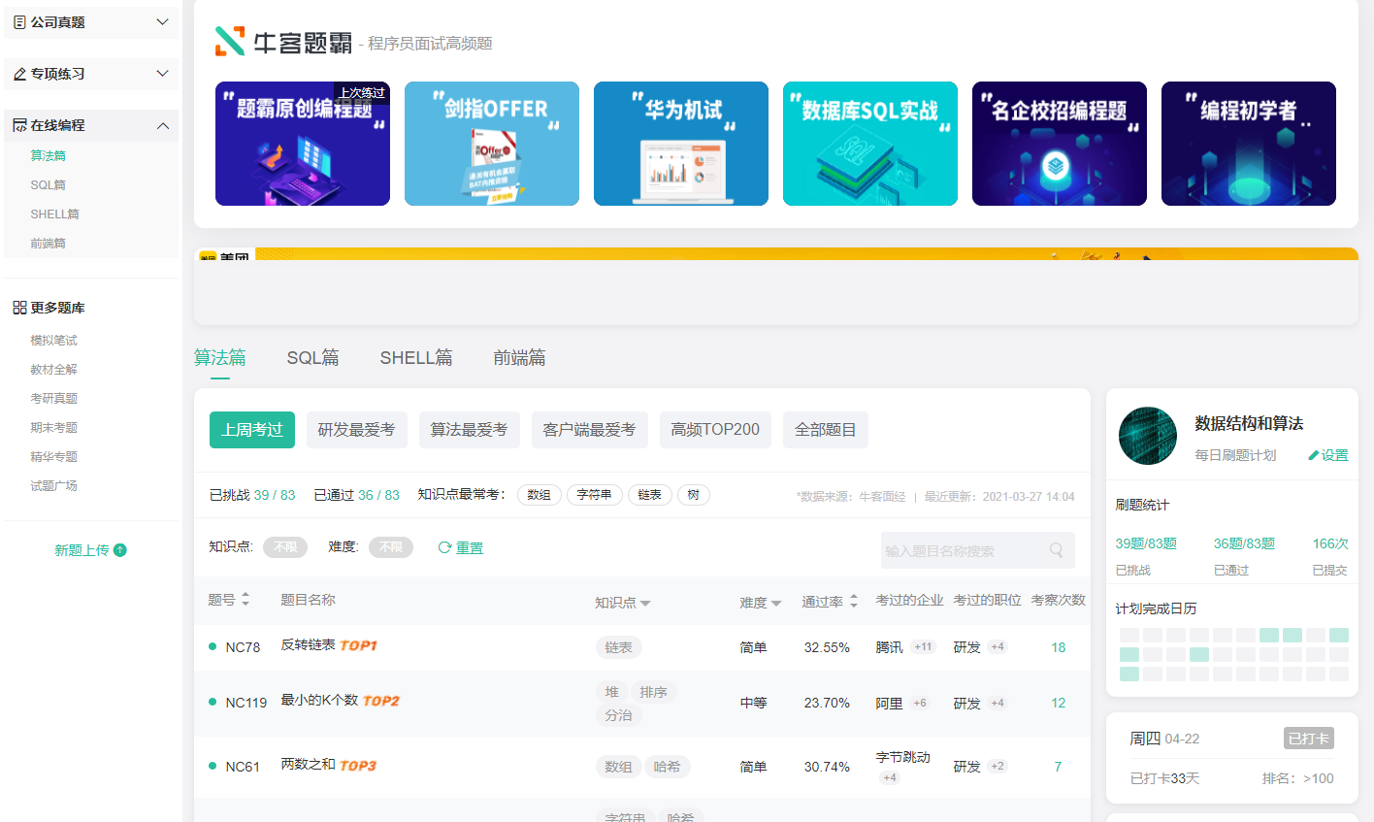Switch to the SQL篇 tab
The height and width of the screenshot is (822, 1374).
[x=312, y=357]
